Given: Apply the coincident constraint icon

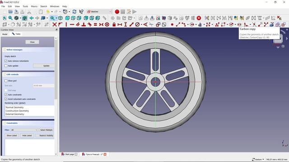Looking at the screenshot, I should click(x=55, y=24).
